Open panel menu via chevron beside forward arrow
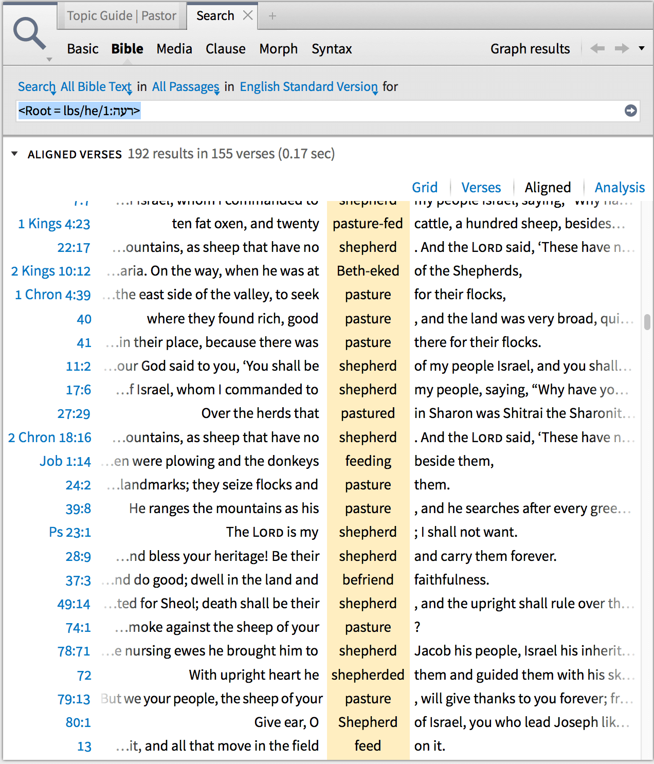The width and height of the screenshot is (654, 764). (x=642, y=48)
